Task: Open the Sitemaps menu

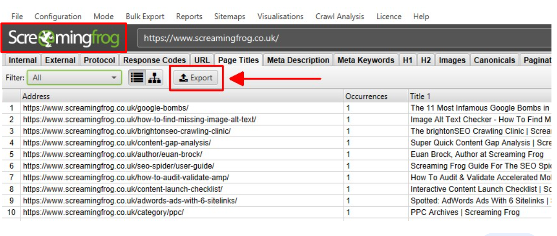Action: (230, 17)
